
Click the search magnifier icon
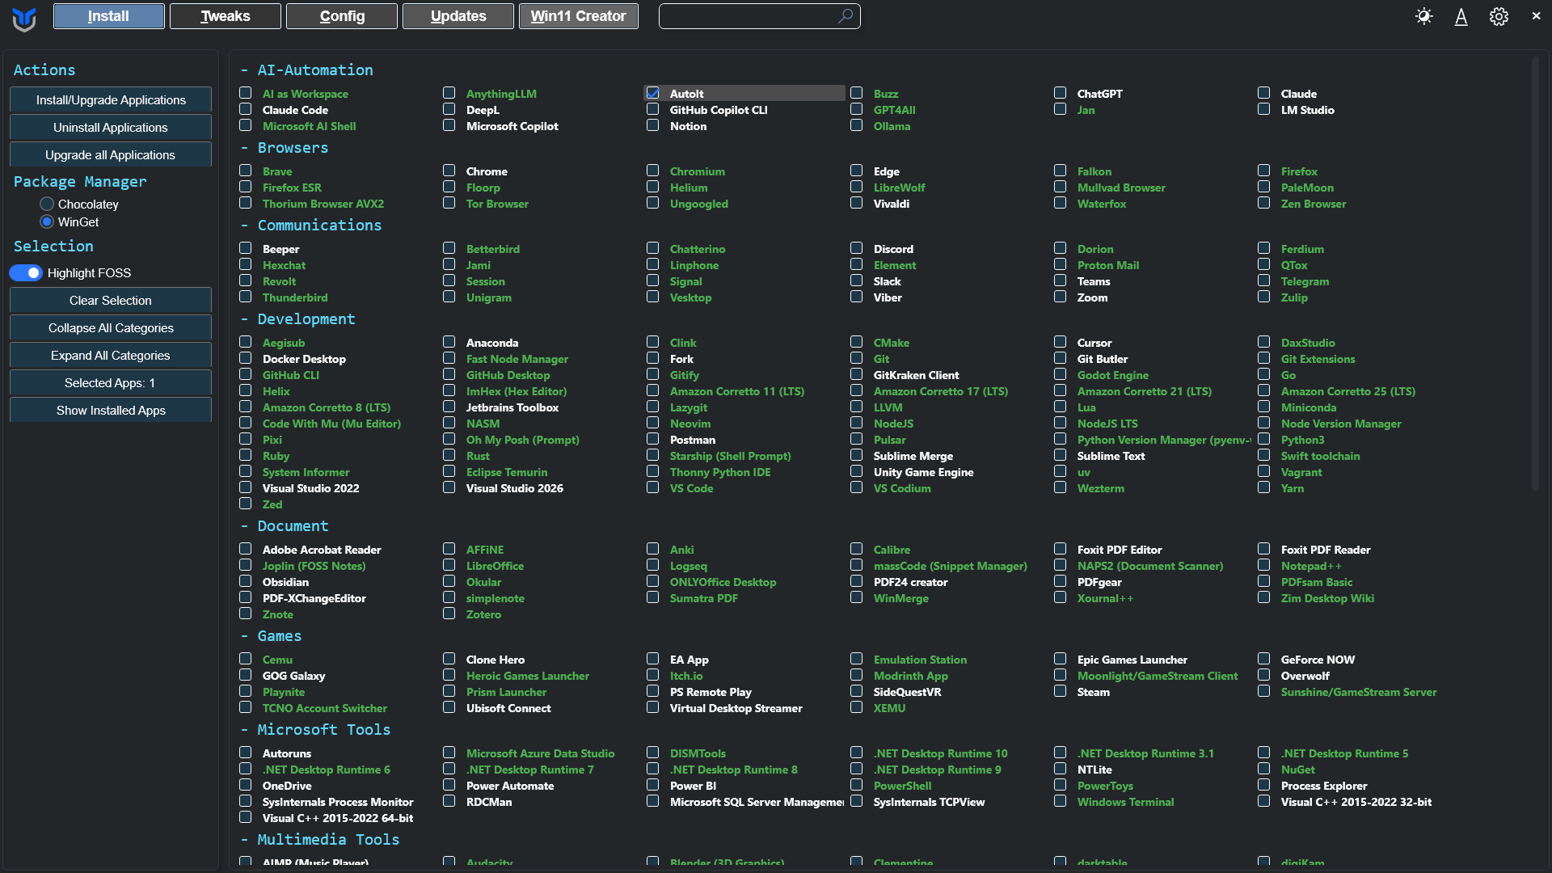click(846, 16)
